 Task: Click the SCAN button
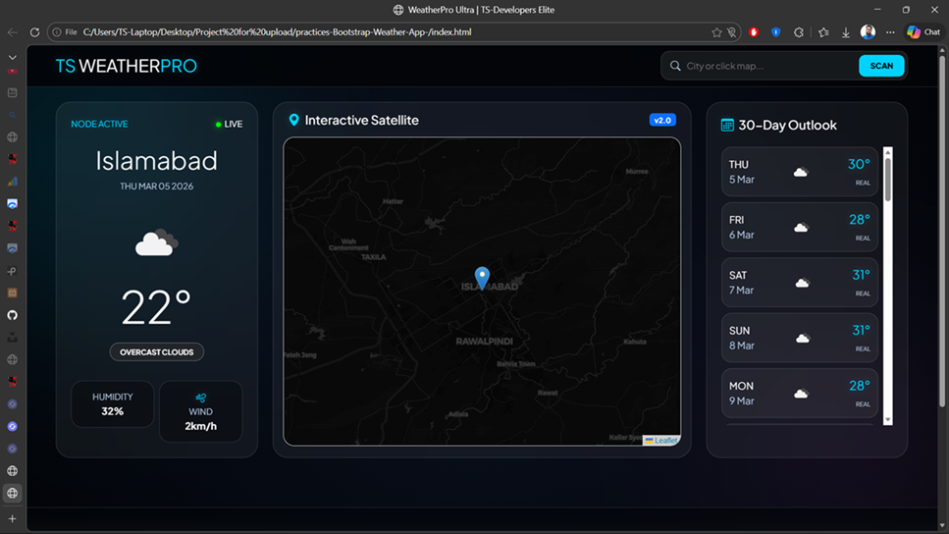click(881, 66)
